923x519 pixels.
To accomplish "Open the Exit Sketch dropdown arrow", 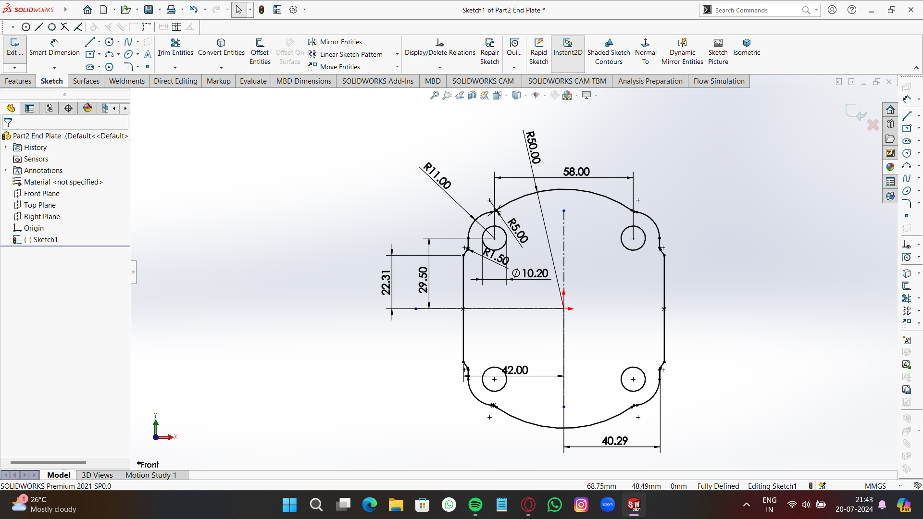I will (x=14, y=68).
